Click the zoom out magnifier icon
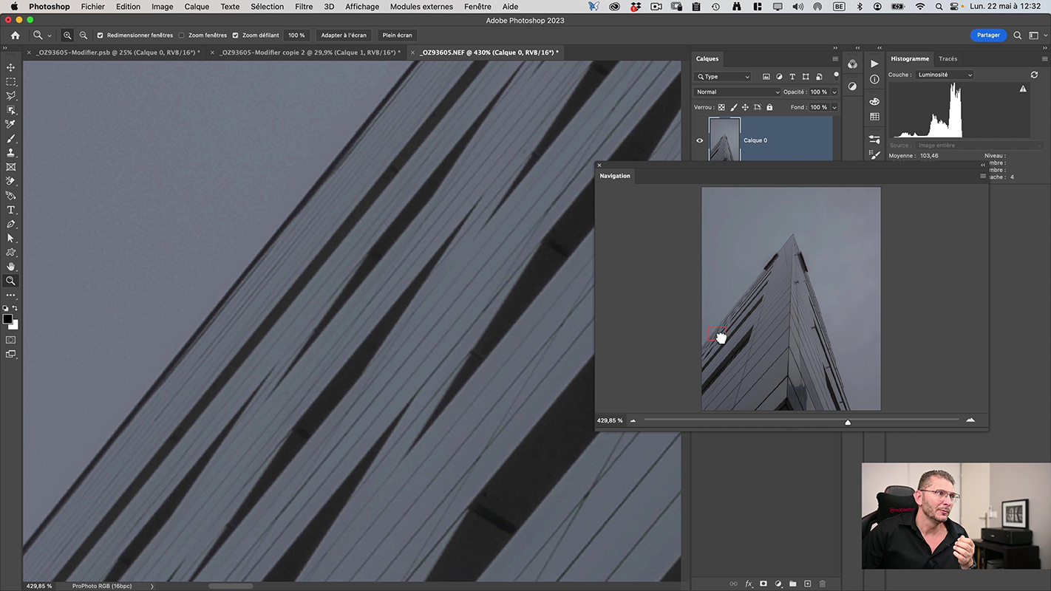The width and height of the screenshot is (1051, 591). pos(83,35)
